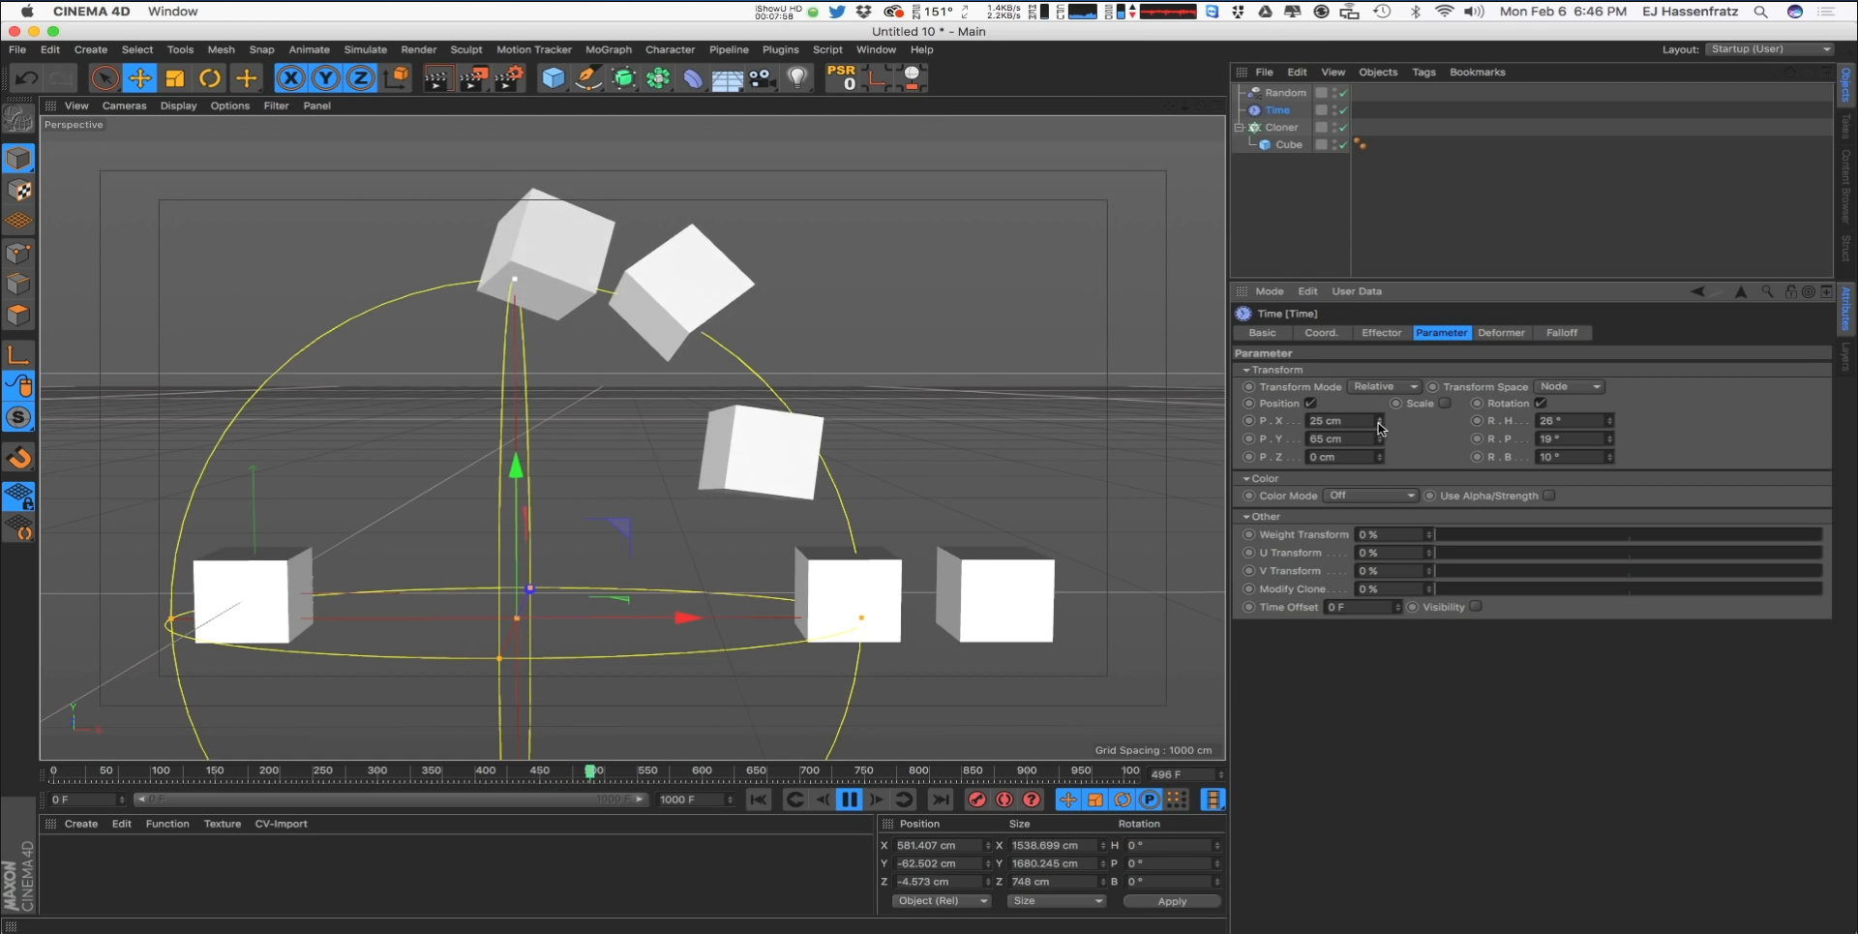Adjust the U Transform slider
Viewport: 1858px width, 934px height.
(1630, 553)
